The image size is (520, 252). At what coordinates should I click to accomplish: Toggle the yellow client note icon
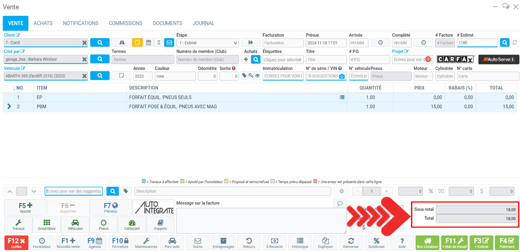click(x=137, y=43)
